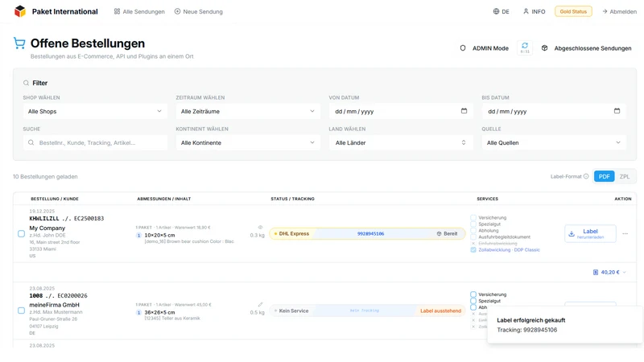Select PDF label format
The width and height of the screenshot is (644, 362).
click(604, 176)
